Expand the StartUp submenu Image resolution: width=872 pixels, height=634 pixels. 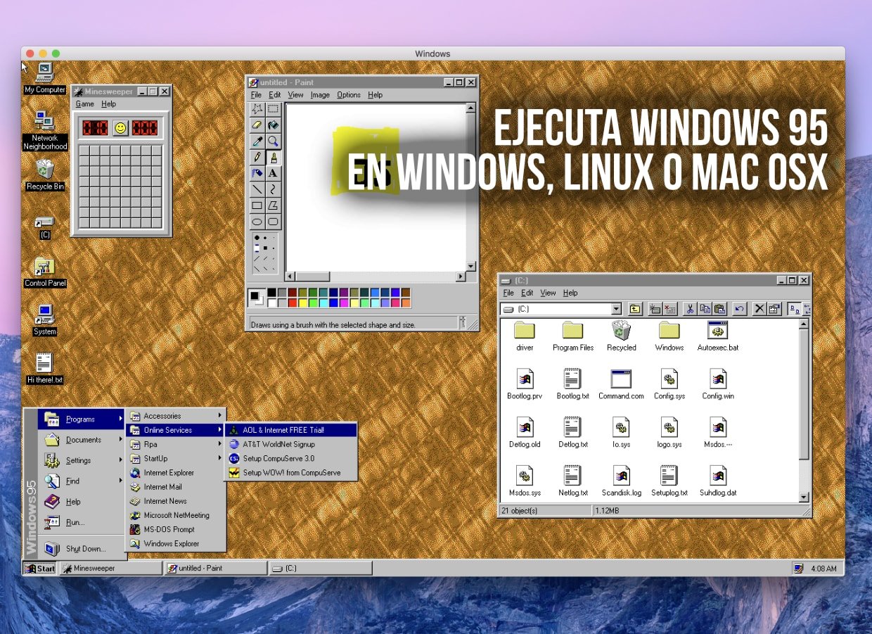[x=176, y=458]
